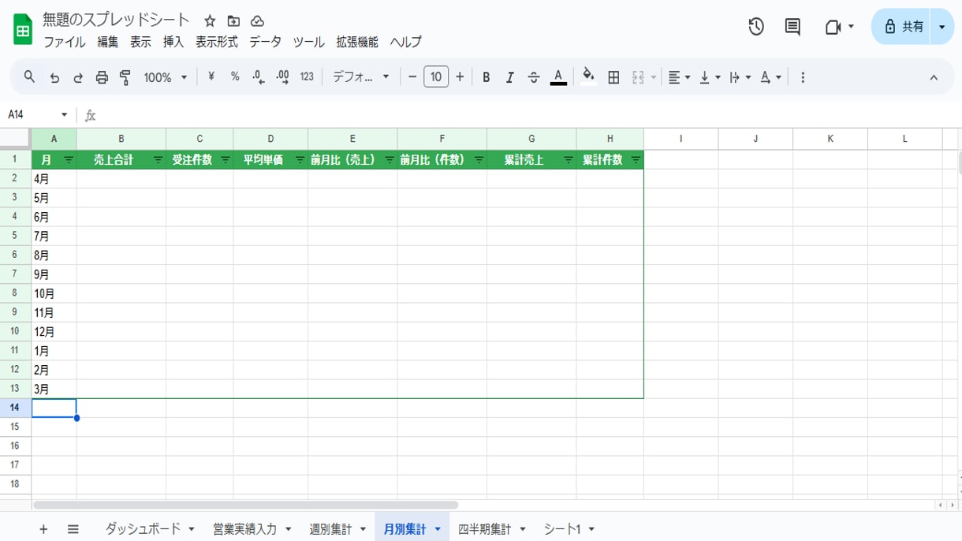Redo the last action

coord(78,77)
